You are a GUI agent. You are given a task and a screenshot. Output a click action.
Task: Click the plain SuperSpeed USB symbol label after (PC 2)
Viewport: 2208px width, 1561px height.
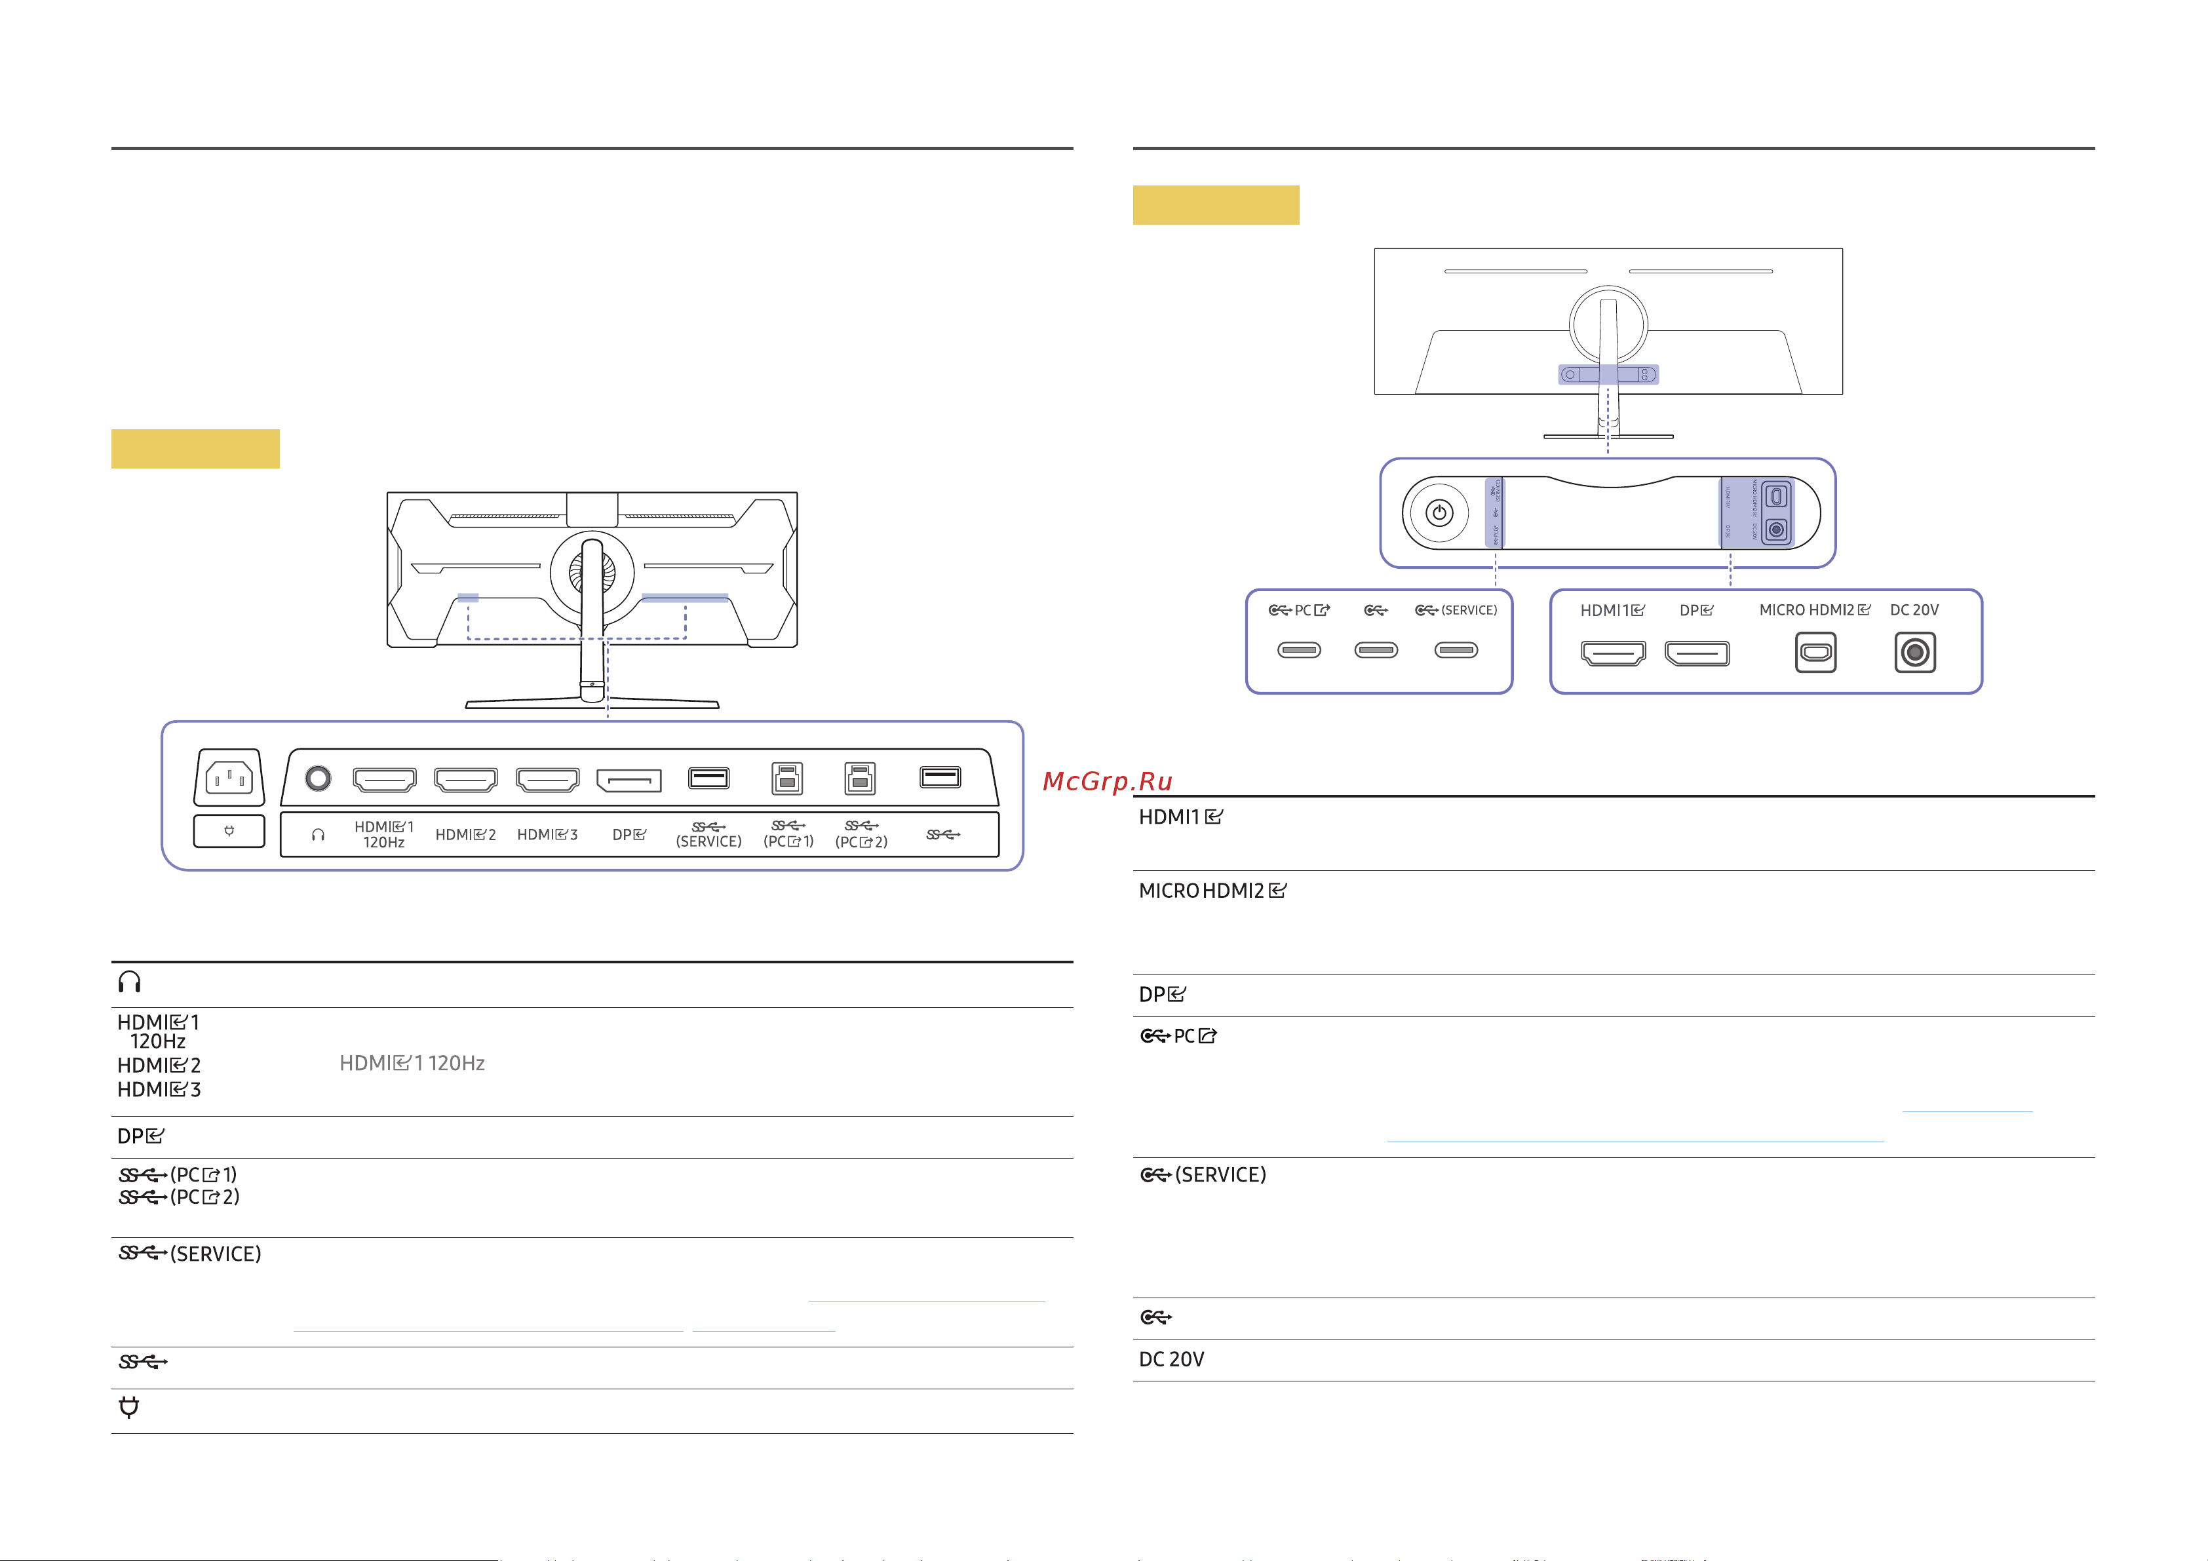(942, 834)
